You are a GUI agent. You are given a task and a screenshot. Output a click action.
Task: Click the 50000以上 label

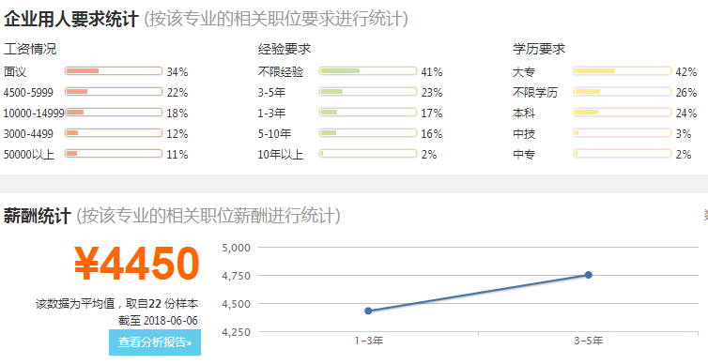pyautogui.click(x=29, y=155)
